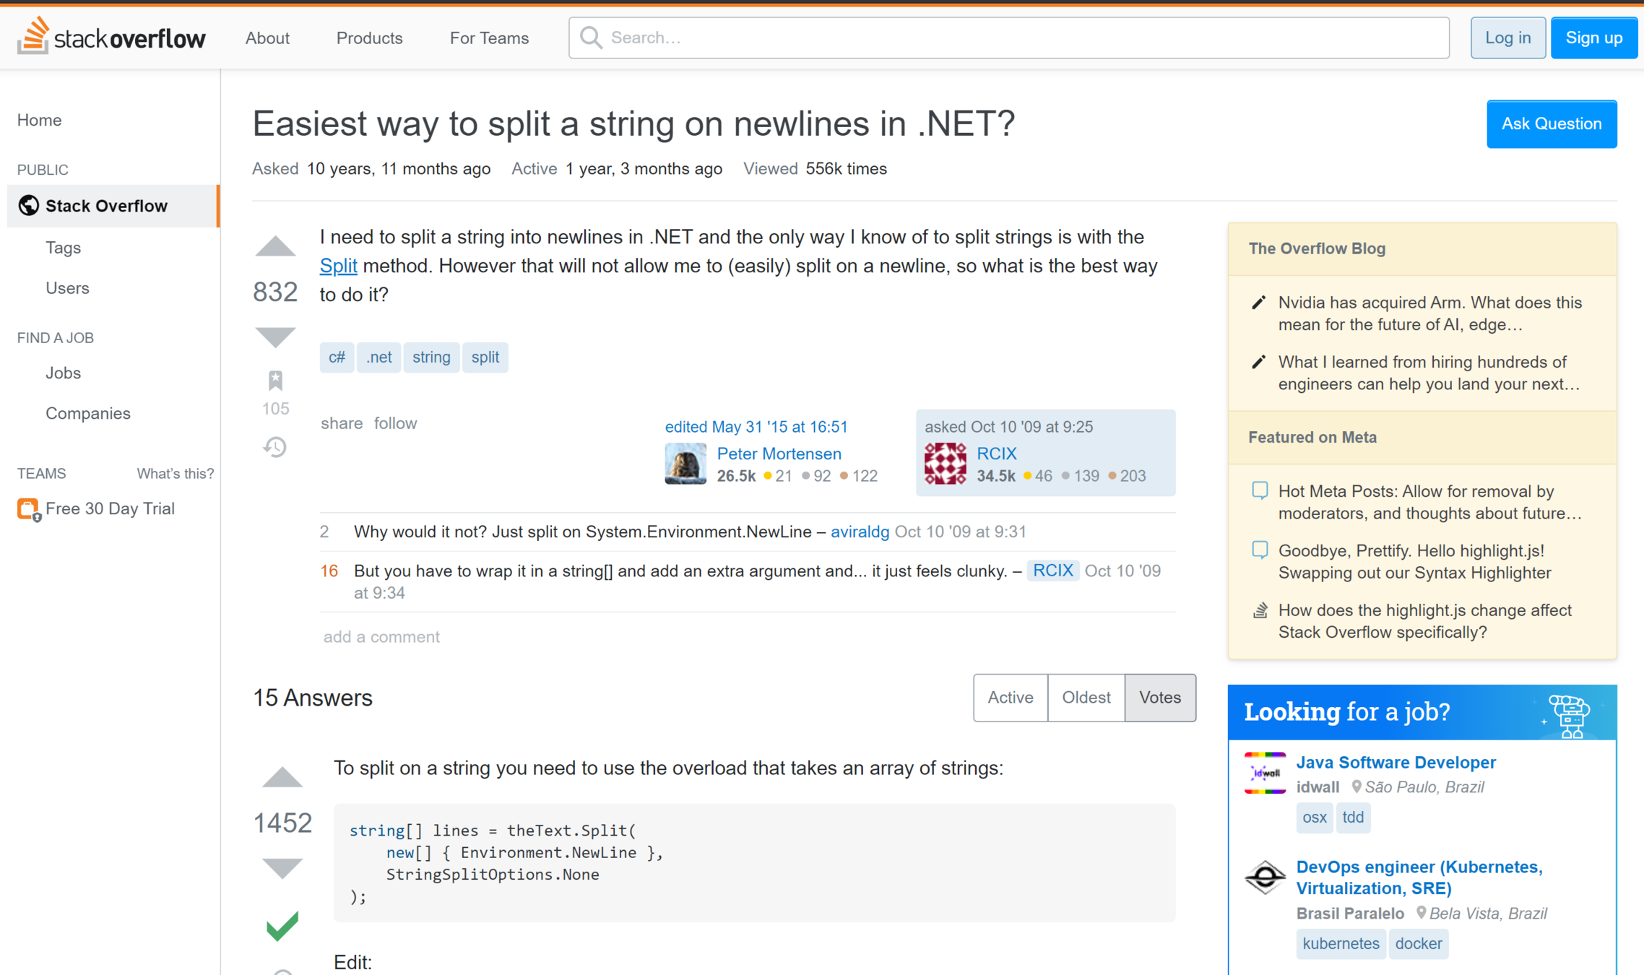Open Tags in left sidebar

point(63,248)
